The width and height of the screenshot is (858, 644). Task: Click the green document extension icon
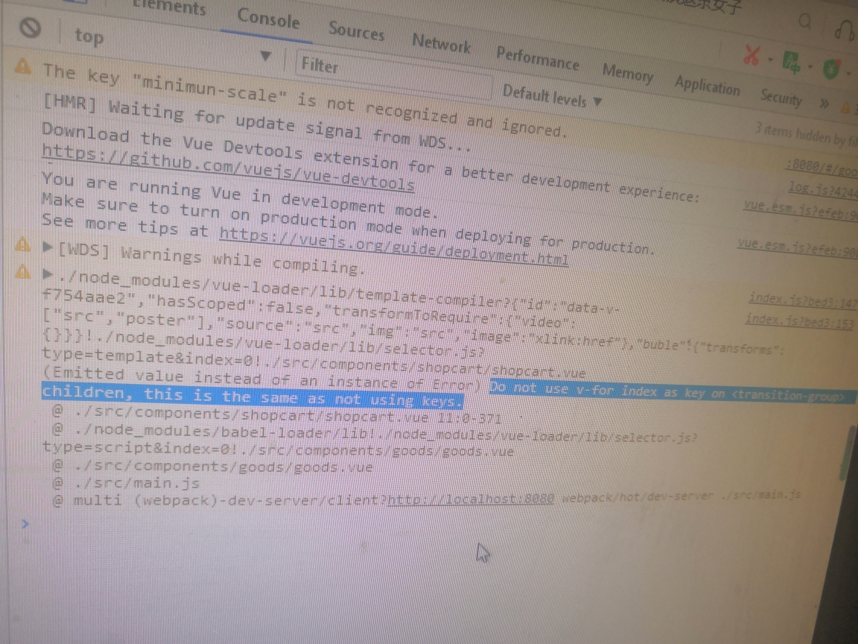tap(791, 63)
